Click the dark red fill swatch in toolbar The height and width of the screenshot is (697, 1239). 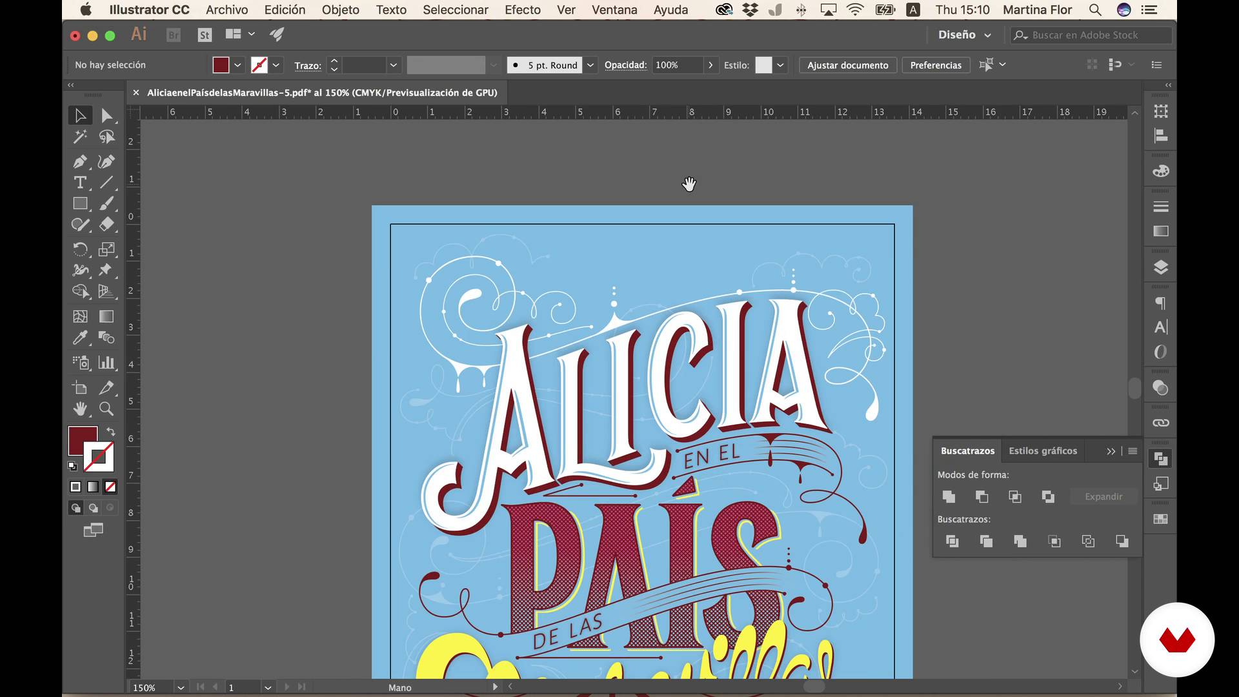click(81, 439)
